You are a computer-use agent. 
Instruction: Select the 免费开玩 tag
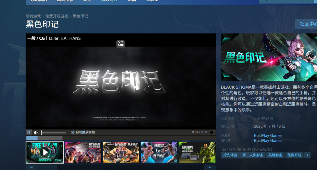click(294, 155)
